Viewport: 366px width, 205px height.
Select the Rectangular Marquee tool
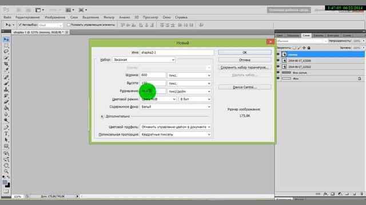tap(6, 46)
